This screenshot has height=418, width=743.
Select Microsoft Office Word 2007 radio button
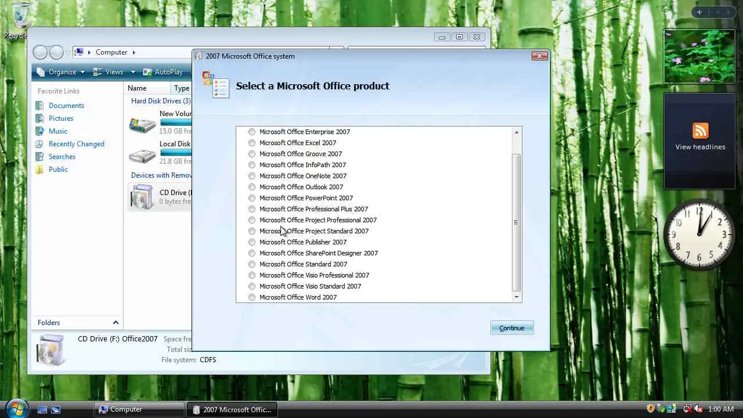[x=252, y=297]
